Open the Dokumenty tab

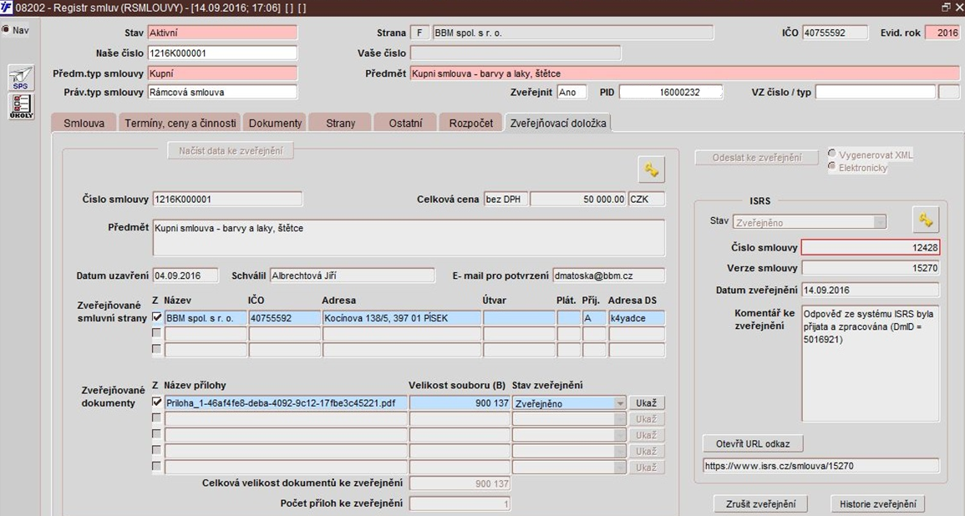(x=275, y=123)
